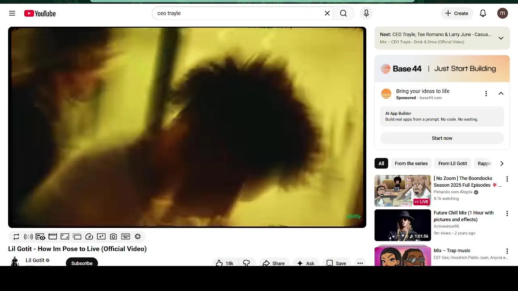518x291 pixels.
Task: Open options for Mix – Trap music
Action: pyautogui.click(x=507, y=251)
